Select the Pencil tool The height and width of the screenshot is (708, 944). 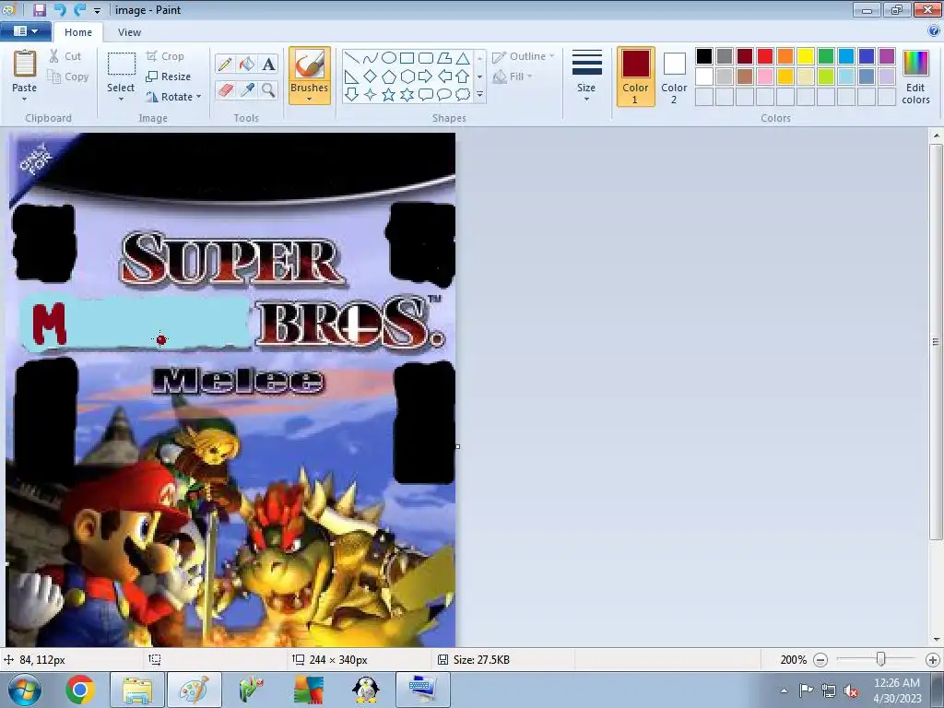click(x=225, y=64)
